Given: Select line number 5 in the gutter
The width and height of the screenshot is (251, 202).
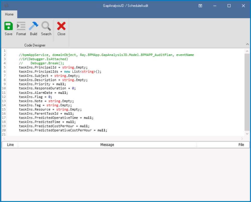Looking at the screenshot, I should pyautogui.click(x=5, y=67).
